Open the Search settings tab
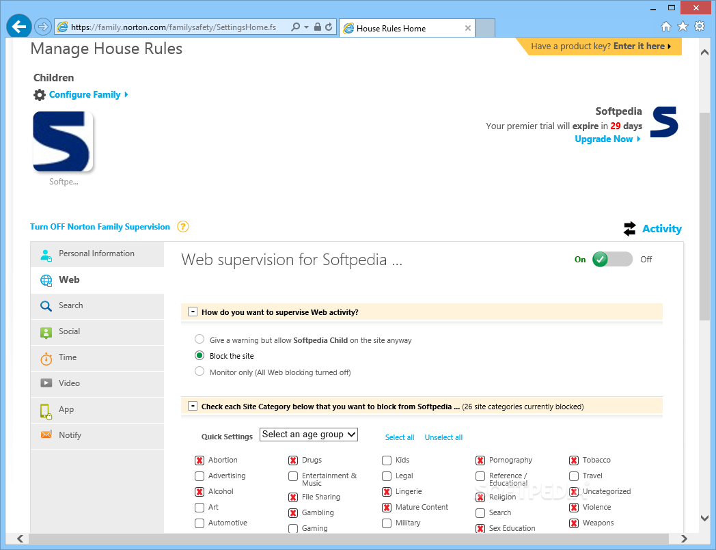This screenshot has height=550, width=716. tap(97, 306)
